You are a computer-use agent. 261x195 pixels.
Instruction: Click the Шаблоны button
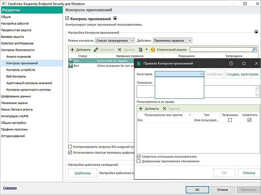[x=82, y=173]
